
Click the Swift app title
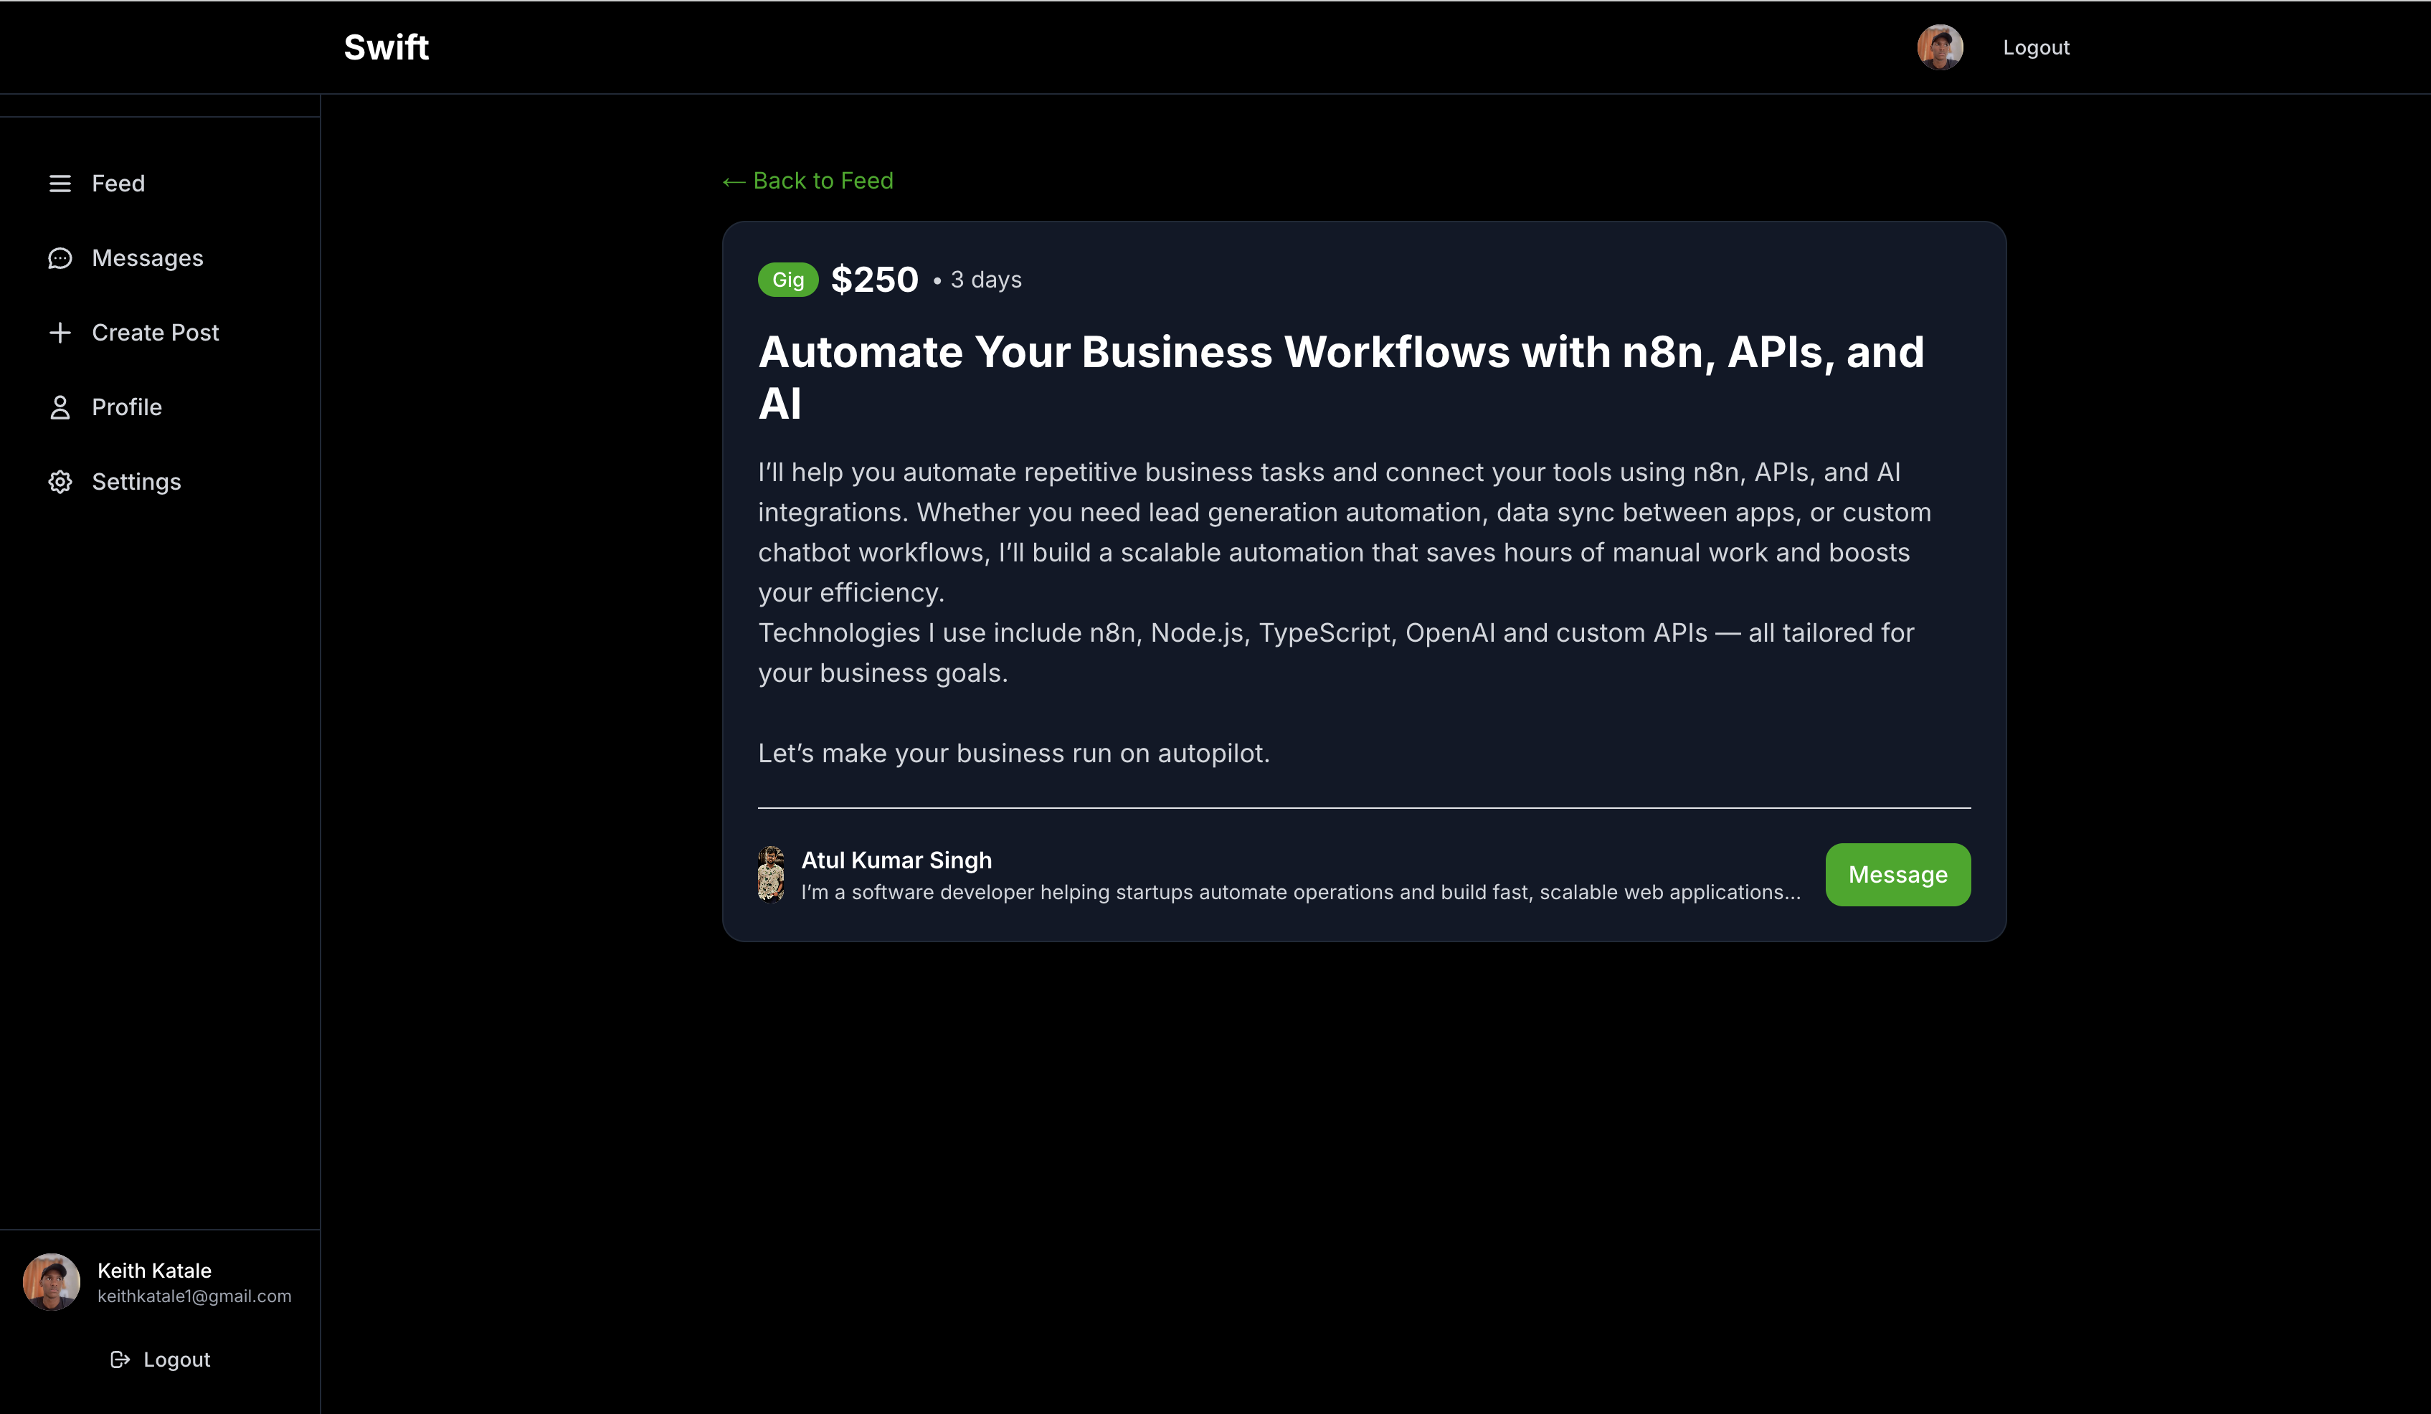(x=386, y=47)
